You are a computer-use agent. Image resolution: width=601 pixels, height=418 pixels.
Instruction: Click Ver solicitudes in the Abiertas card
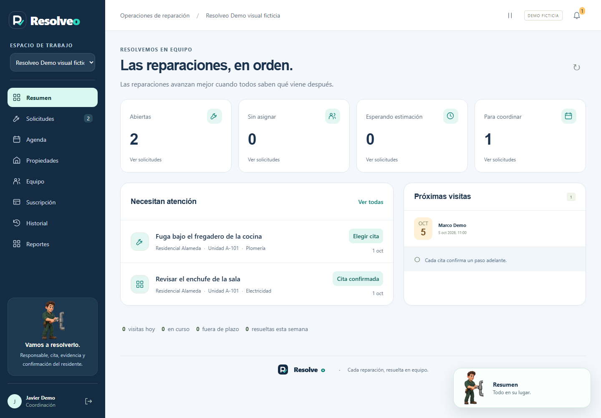[146, 160]
